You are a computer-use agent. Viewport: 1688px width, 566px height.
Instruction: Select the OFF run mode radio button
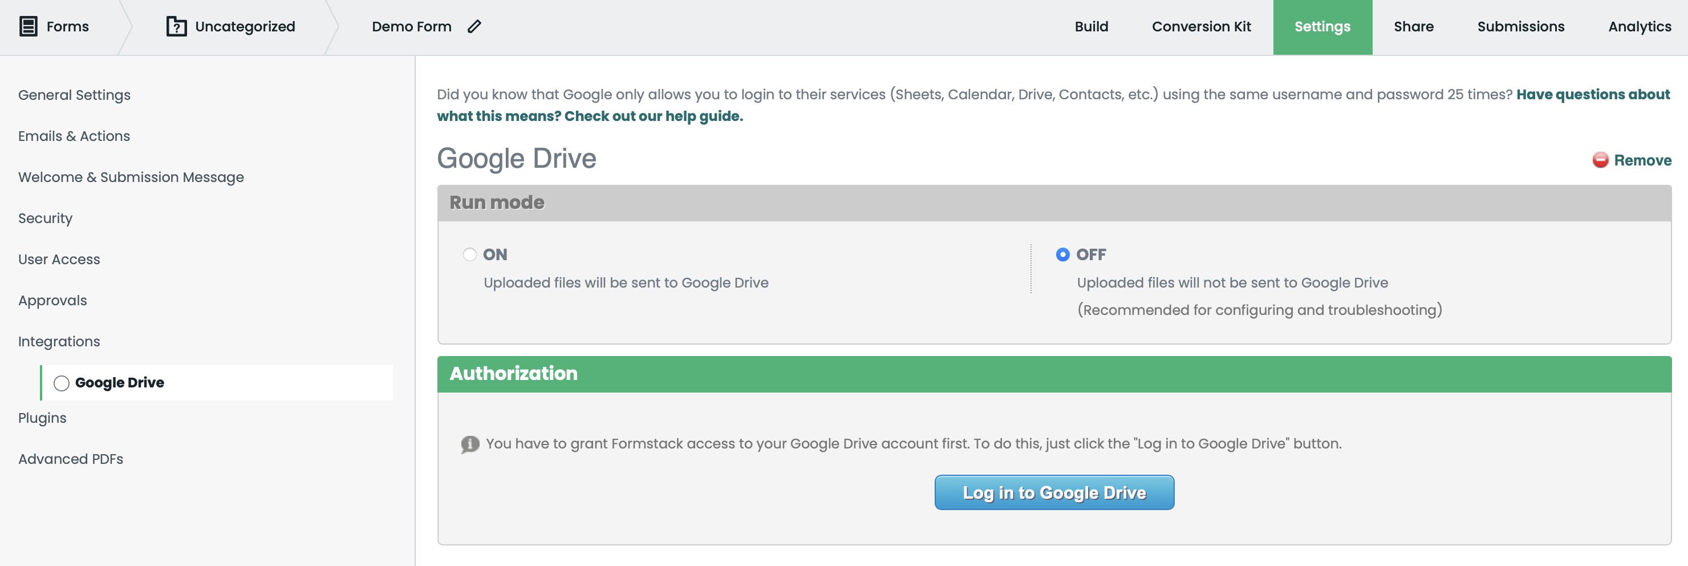click(x=1062, y=254)
